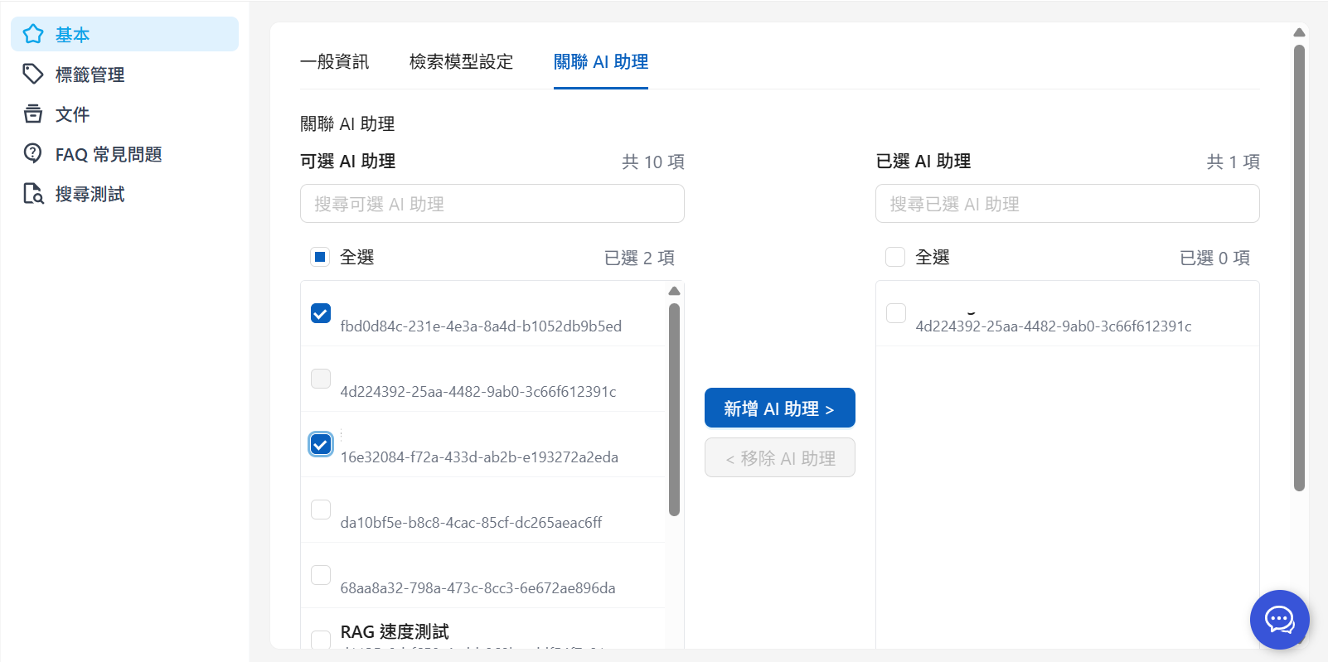The width and height of the screenshot is (1328, 662).
Task: Click the 搜尋可選 AI 助理 search field
Action: click(492, 204)
